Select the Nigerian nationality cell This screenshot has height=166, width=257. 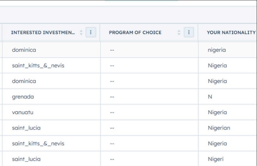click(x=227, y=128)
